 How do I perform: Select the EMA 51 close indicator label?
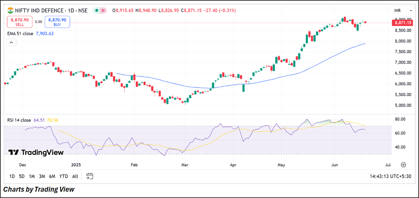click(20, 33)
